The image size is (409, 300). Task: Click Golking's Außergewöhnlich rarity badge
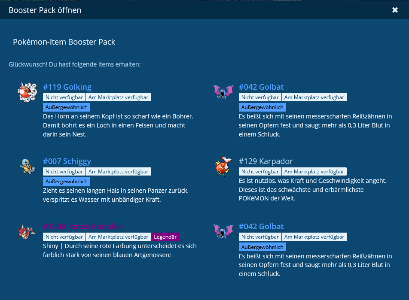[66, 107]
